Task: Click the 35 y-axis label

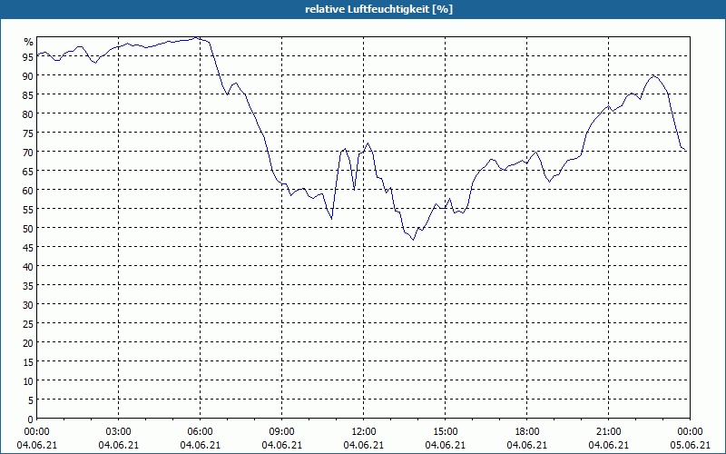Action: tap(28, 286)
